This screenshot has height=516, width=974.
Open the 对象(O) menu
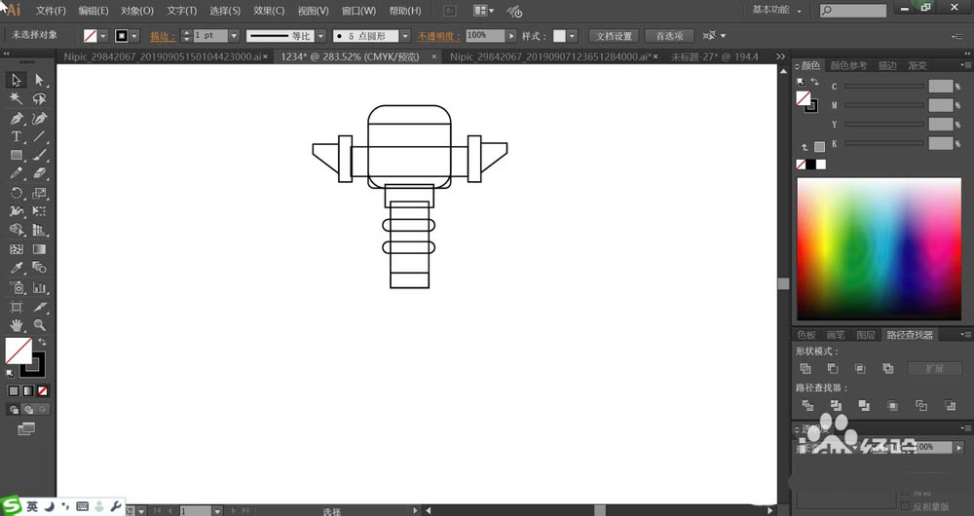pos(136,11)
